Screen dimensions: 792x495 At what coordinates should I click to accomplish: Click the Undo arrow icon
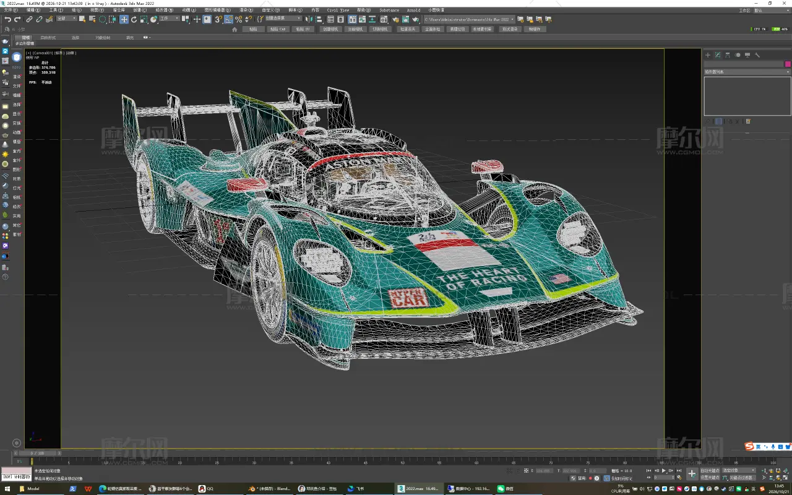(x=7, y=19)
